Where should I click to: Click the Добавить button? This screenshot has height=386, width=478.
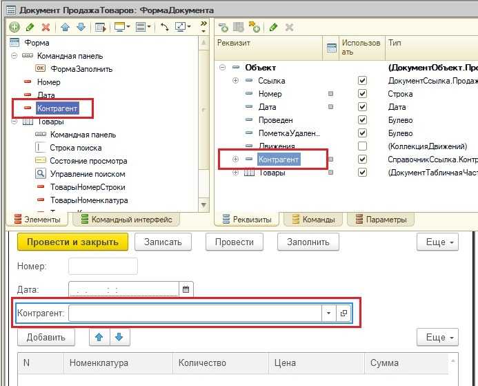pyautogui.click(x=46, y=337)
